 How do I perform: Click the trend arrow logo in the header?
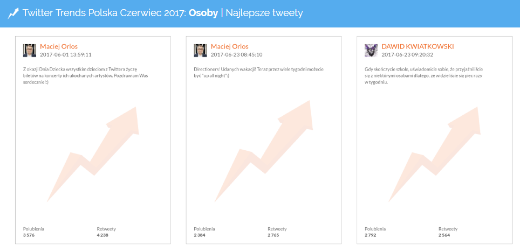point(13,13)
